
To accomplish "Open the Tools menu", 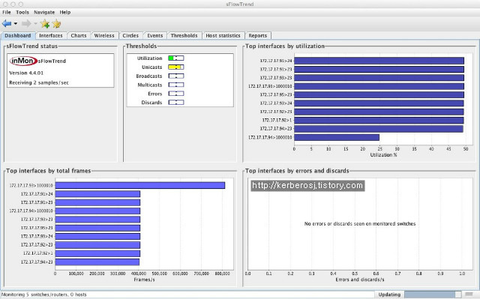I will pyautogui.click(x=22, y=12).
